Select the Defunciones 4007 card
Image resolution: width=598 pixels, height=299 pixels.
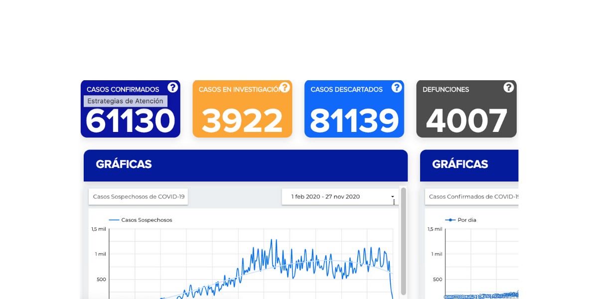pyautogui.click(x=466, y=120)
